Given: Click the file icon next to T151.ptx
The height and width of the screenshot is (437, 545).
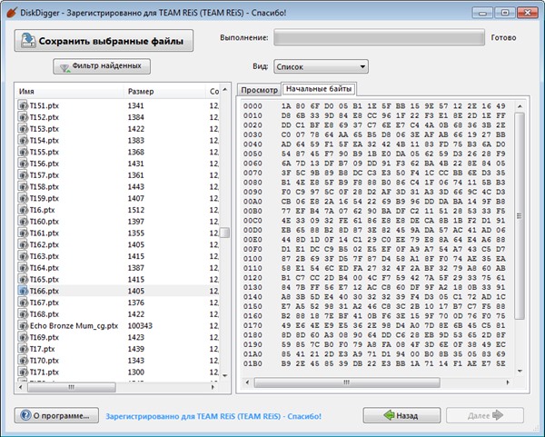Looking at the screenshot, I should click(24, 105).
